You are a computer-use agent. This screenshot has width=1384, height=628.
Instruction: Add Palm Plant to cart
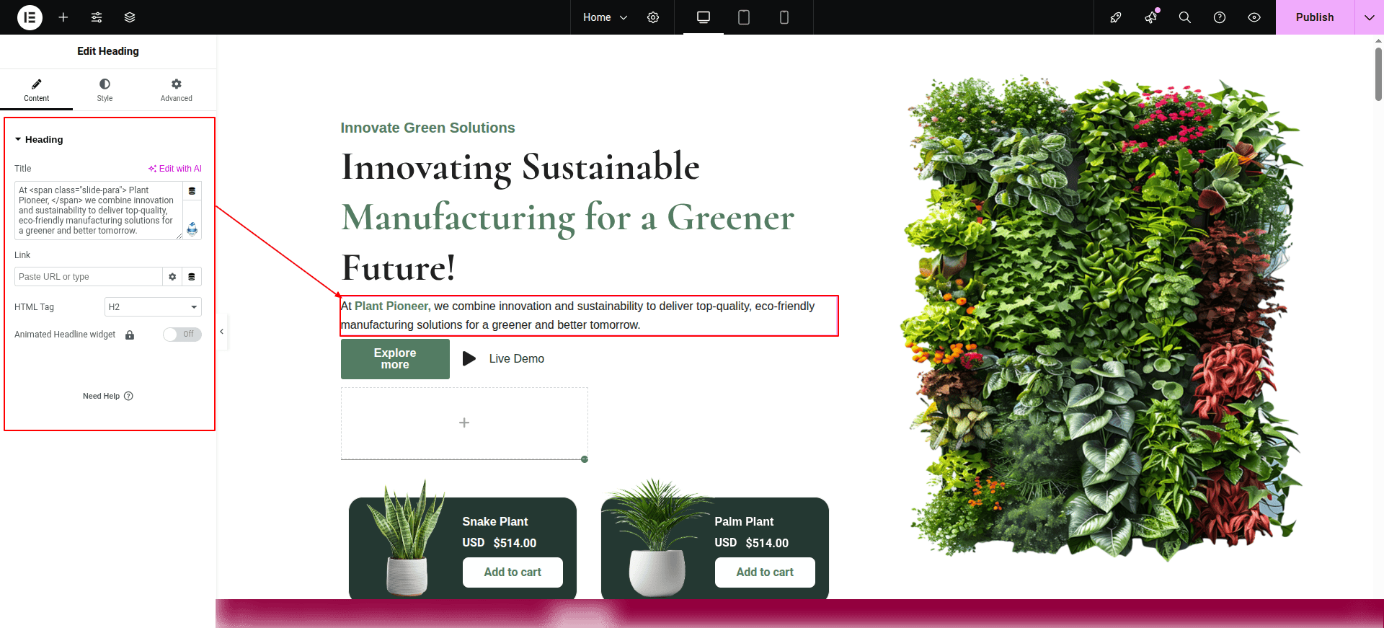point(765,572)
